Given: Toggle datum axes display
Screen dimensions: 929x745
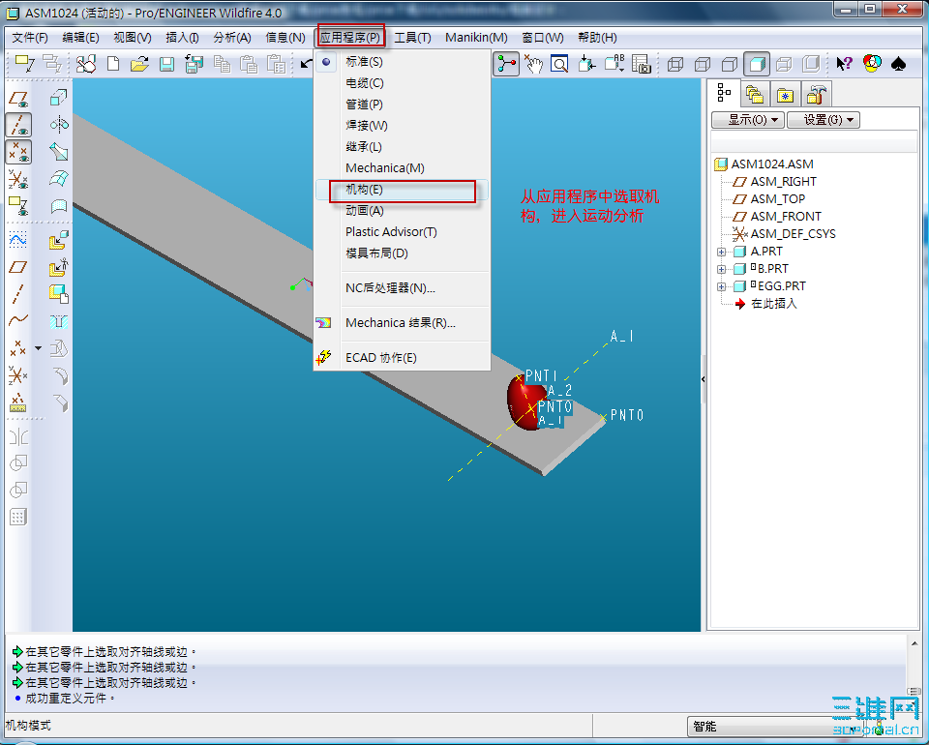Looking at the screenshot, I should point(17,125).
